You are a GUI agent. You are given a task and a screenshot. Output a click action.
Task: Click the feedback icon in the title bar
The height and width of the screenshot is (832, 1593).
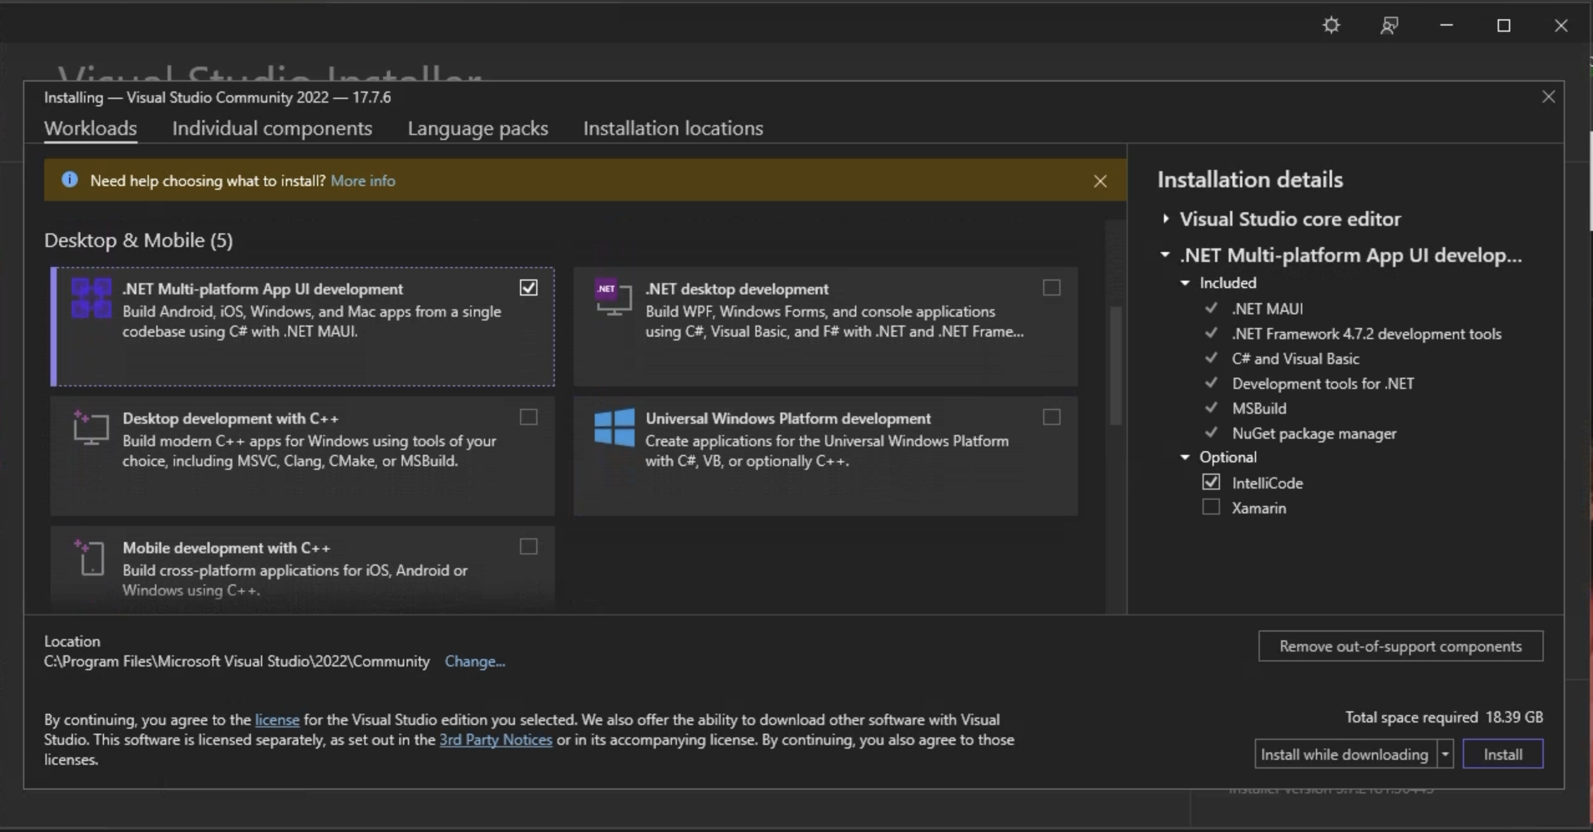(x=1389, y=25)
